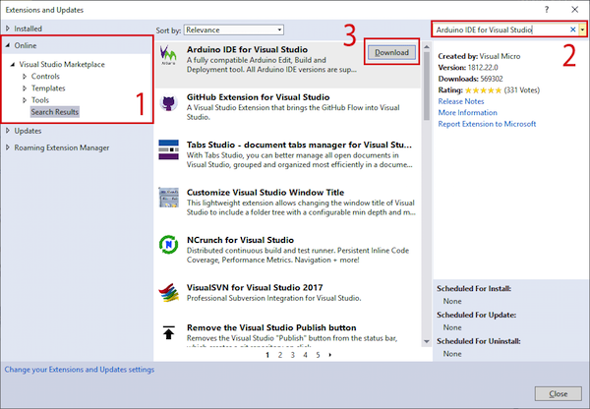Download Arduino IDE for Visual Studio
The height and width of the screenshot is (409, 590).
[x=391, y=52]
